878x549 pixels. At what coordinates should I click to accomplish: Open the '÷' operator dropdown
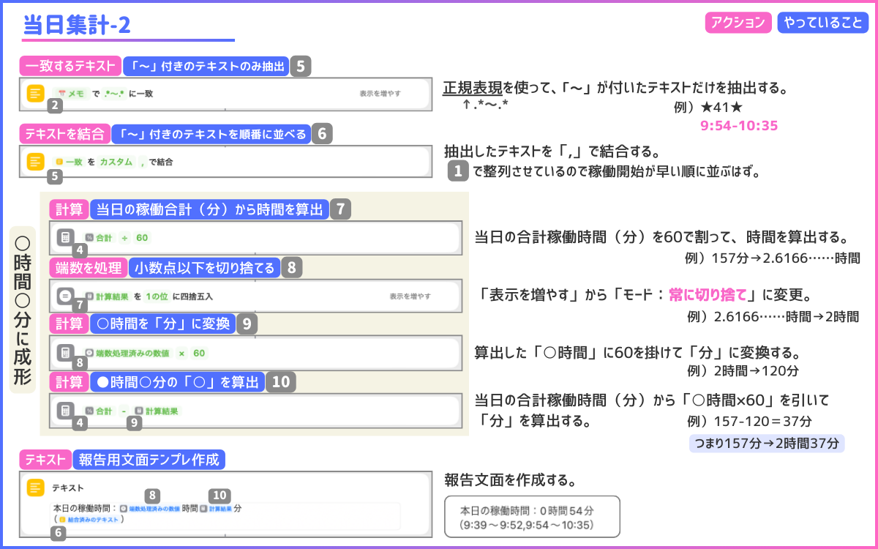point(124,237)
